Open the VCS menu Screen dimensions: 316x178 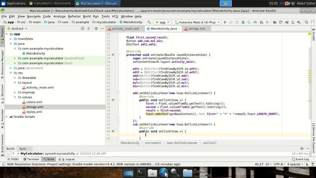click(x=115, y=16)
